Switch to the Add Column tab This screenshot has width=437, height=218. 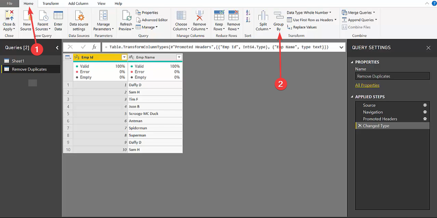tap(78, 3)
